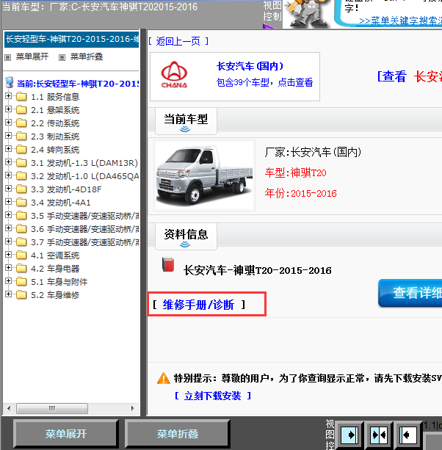This screenshot has width=442, height=450.
Task: Click the folder icon for 2.4 转向系统
Action: tap(21, 149)
